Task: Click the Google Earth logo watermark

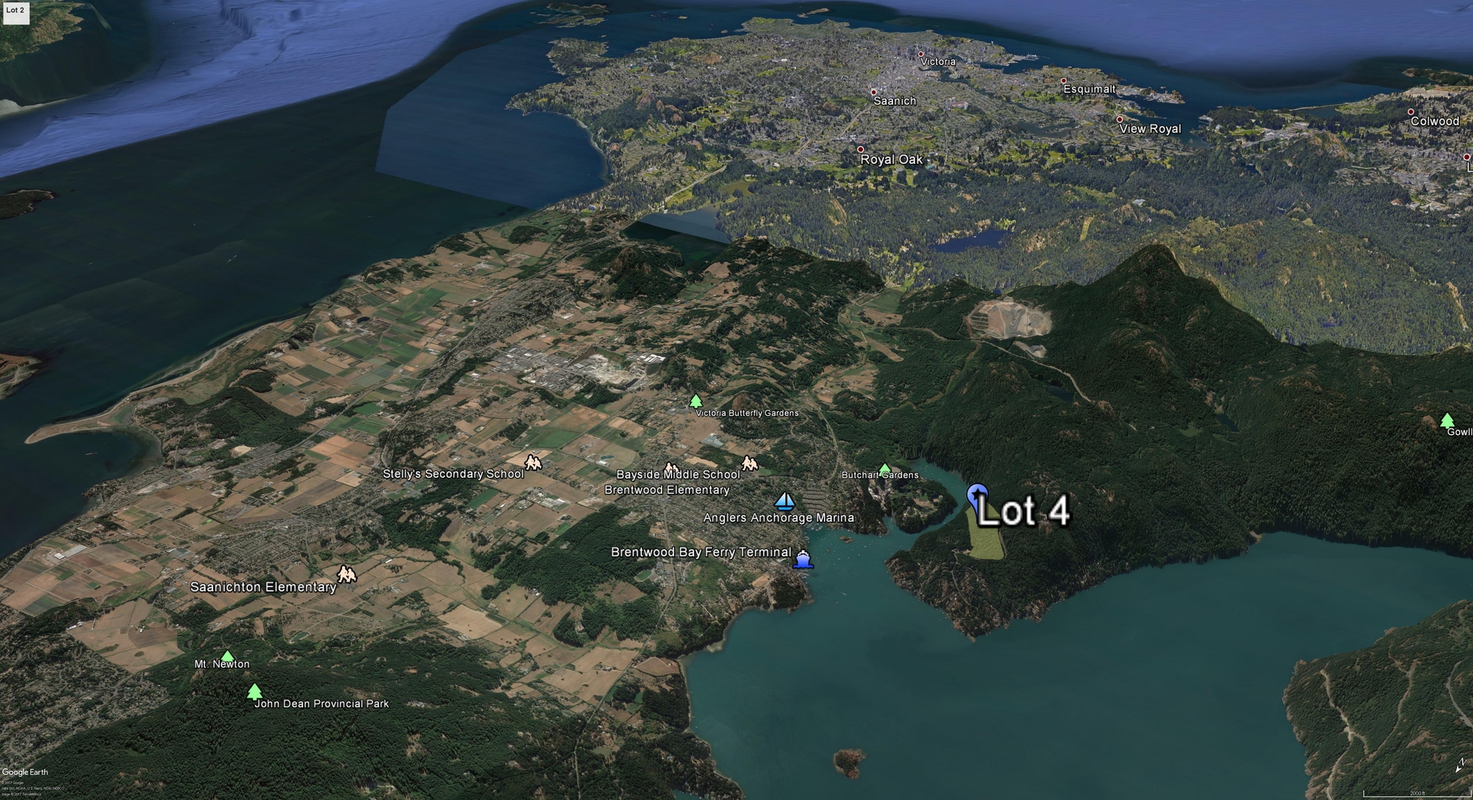Action: (25, 772)
